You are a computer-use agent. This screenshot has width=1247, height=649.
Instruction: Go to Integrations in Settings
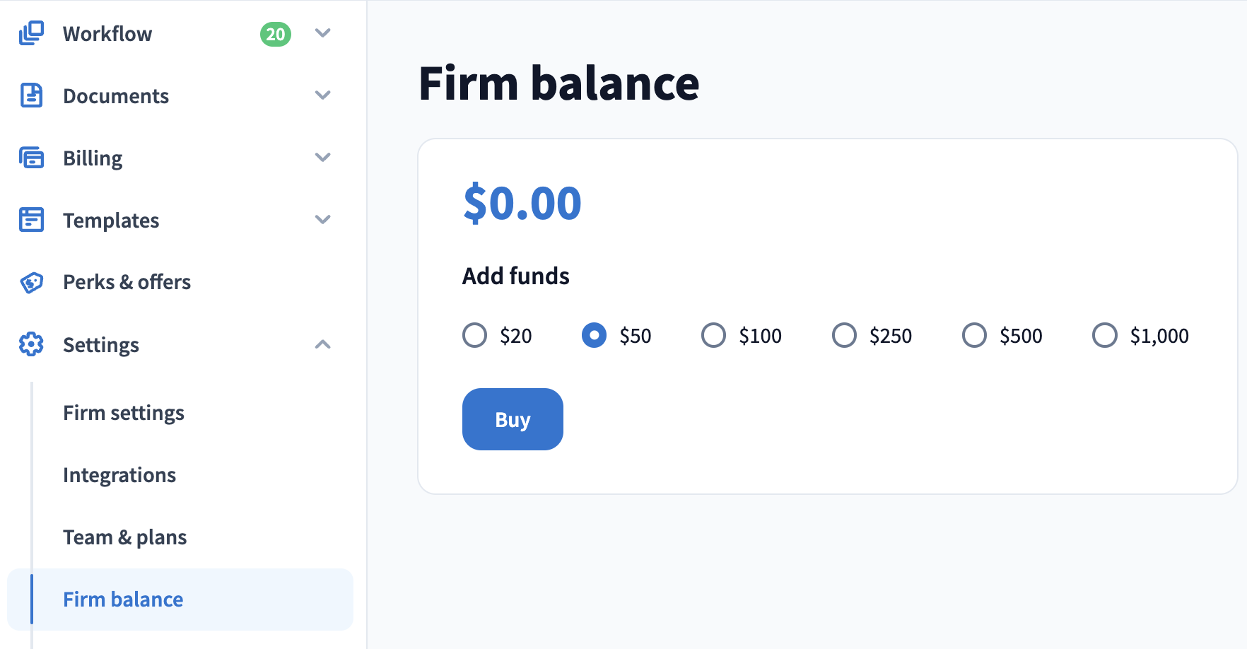point(119,475)
